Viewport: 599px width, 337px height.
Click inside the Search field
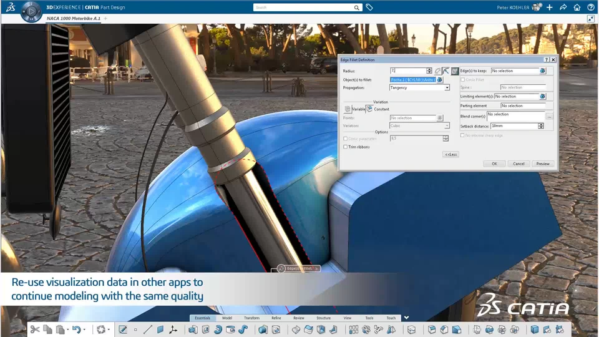pos(303,7)
